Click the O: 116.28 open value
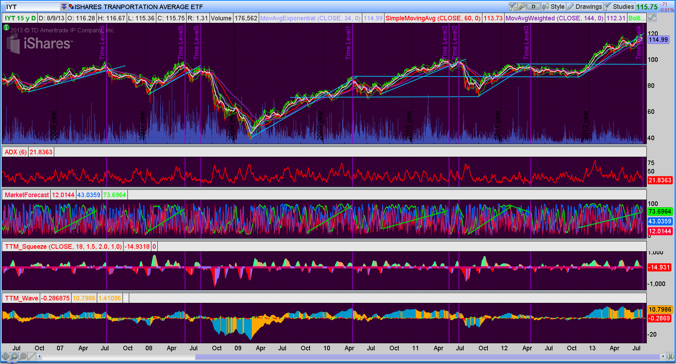The height and width of the screenshot is (364, 676). click(x=81, y=18)
